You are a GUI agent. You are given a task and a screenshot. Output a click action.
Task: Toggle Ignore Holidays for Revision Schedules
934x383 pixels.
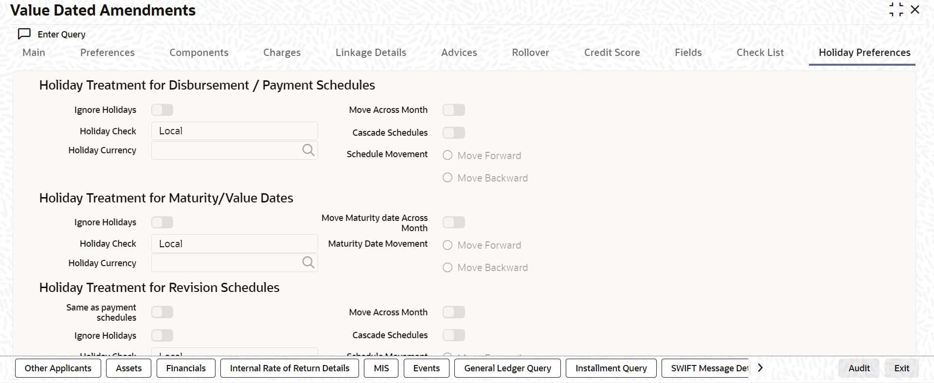click(x=162, y=335)
